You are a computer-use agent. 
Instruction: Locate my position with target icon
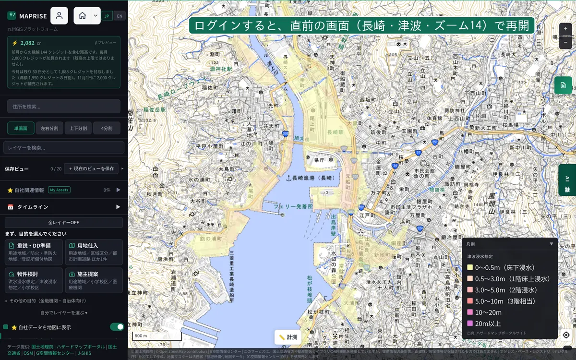click(566, 335)
